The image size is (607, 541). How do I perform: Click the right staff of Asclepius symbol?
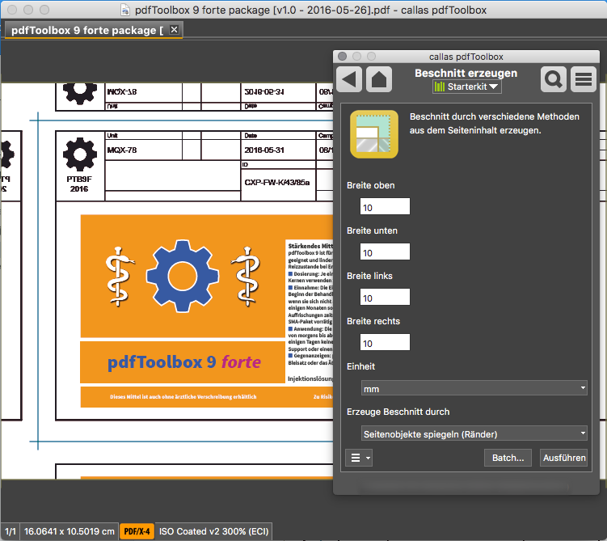pos(247,277)
